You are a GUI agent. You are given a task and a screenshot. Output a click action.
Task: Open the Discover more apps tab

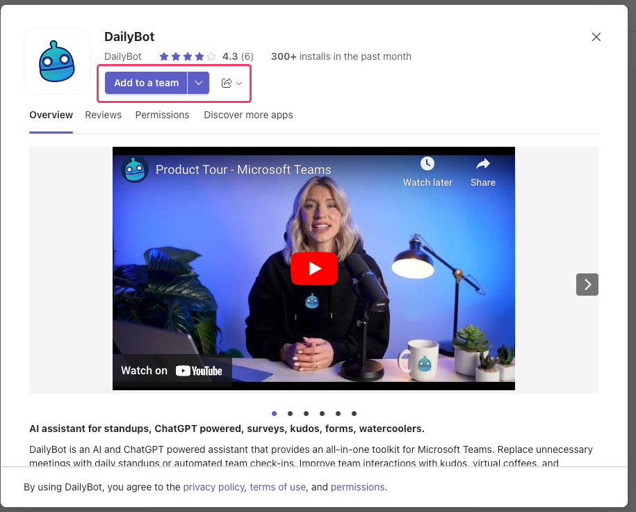pos(248,115)
